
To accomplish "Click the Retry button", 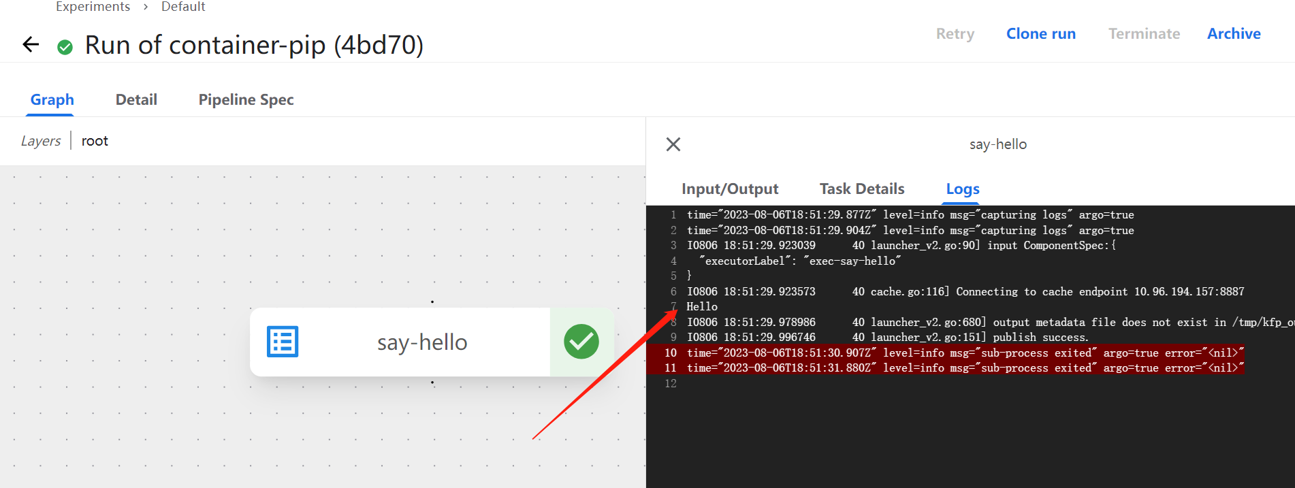I will [955, 33].
